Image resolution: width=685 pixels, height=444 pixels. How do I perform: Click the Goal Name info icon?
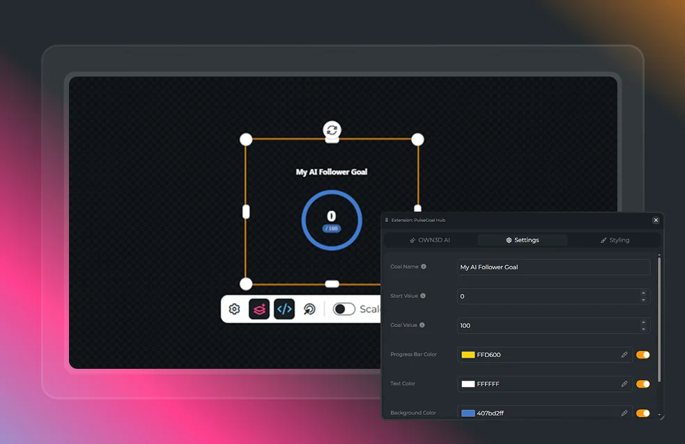423,267
